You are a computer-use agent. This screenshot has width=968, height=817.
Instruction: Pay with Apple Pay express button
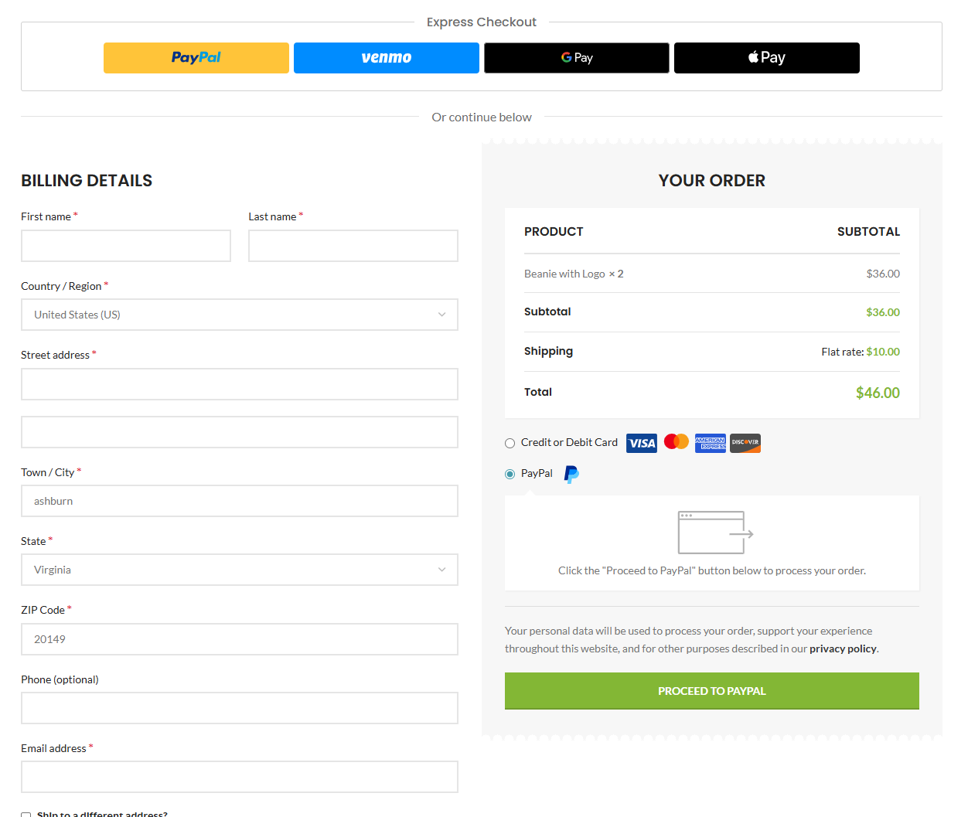point(766,58)
